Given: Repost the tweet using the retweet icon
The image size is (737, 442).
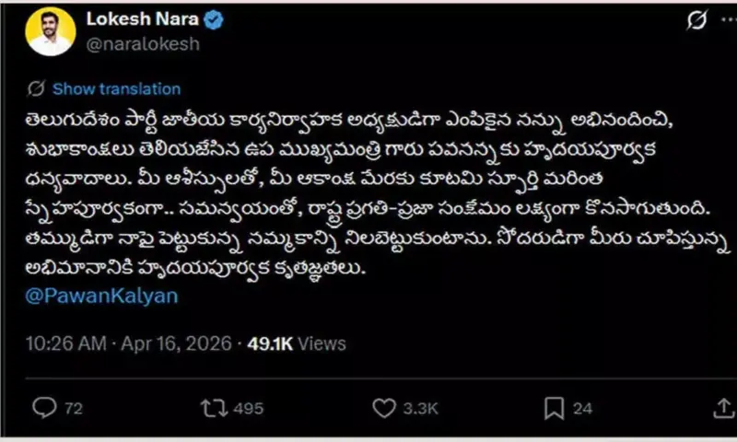Looking at the screenshot, I should pos(215,407).
